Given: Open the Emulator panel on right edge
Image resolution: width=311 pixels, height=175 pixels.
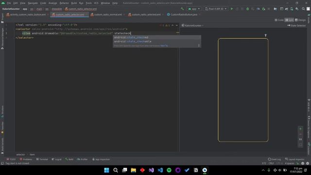Looking at the screenshot, I should (309, 148).
